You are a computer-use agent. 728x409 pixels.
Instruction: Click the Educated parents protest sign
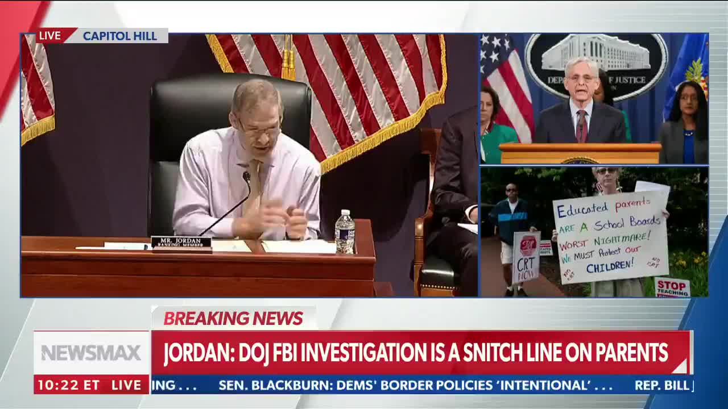(611, 237)
